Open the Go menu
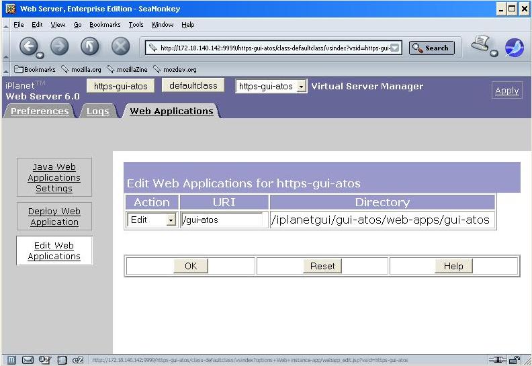 [x=77, y=25]
